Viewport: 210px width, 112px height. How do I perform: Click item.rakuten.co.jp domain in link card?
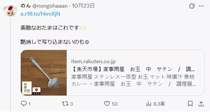[x=93, y=61]
